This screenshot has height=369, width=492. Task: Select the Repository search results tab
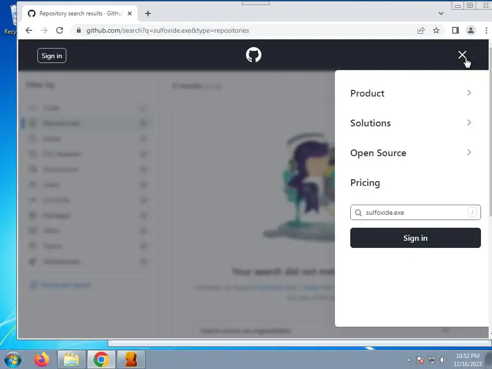(80, 13)
